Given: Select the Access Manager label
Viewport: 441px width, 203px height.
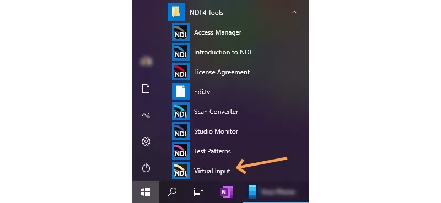Looking at the screenshot, I should (218, 32).
